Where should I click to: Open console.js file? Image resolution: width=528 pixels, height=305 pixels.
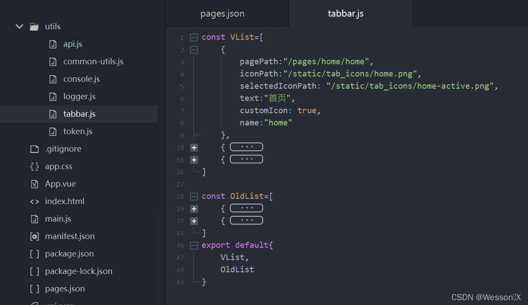tap(81, 79)
